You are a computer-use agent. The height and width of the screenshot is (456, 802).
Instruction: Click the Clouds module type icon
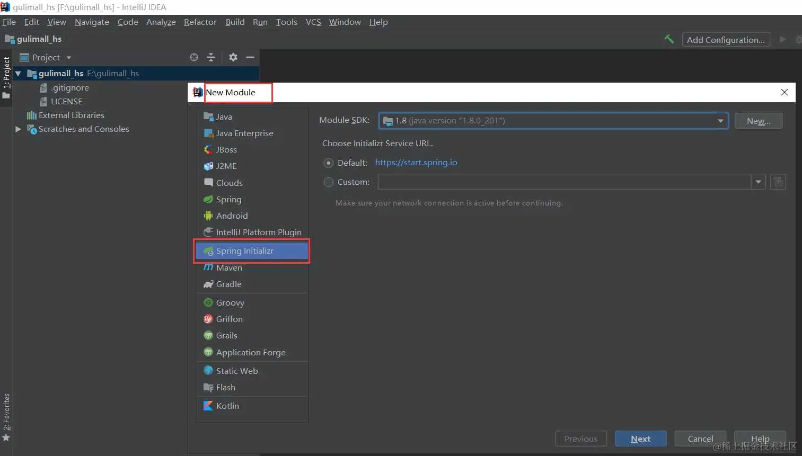click(208, 183)
